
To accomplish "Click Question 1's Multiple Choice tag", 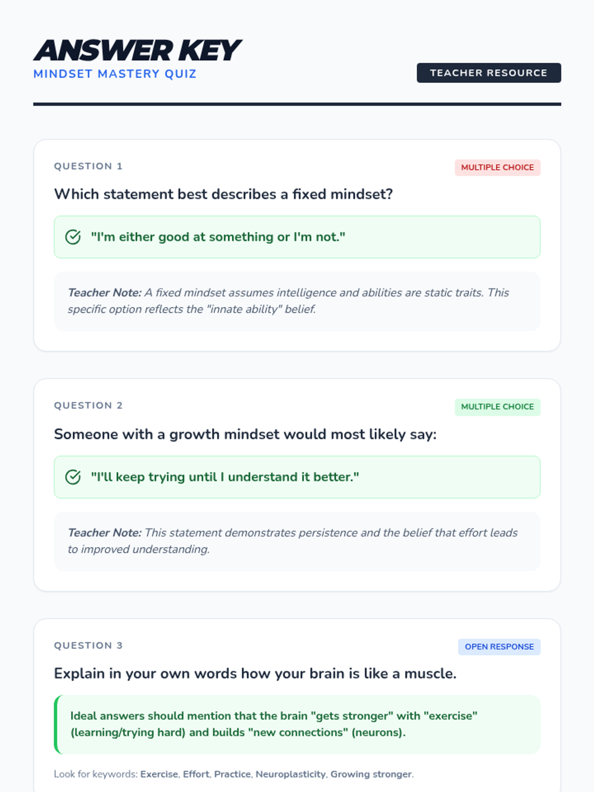I will (x=497, y=167).
